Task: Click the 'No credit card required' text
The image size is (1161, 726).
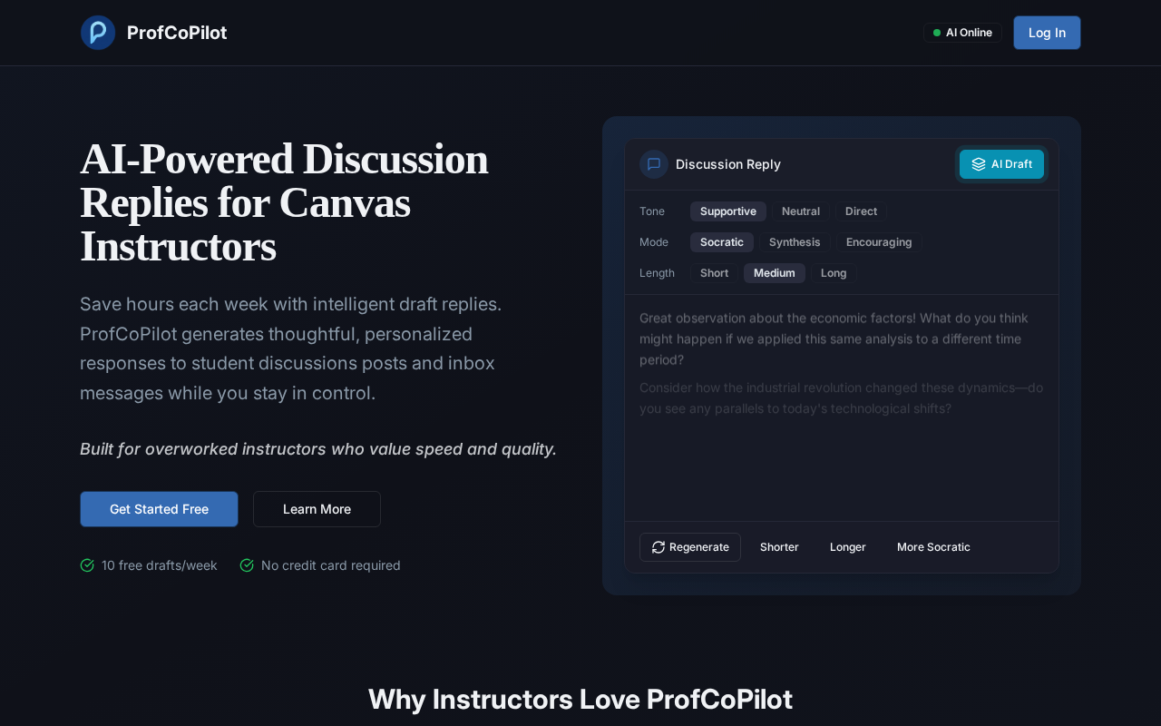Action: coord(331,565)
